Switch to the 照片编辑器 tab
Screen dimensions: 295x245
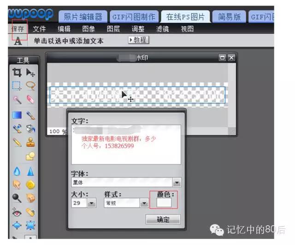click(x=83, y=17)
